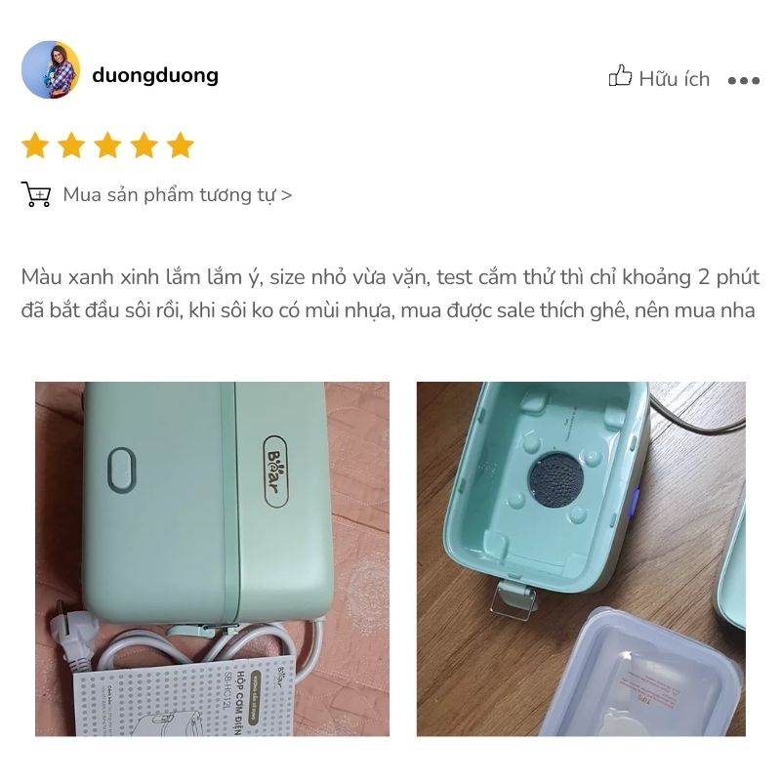The width and height of the screenshot is (781, 781).
Task: Open the three-dot more options menu
Action: click(x=744, y=80)
